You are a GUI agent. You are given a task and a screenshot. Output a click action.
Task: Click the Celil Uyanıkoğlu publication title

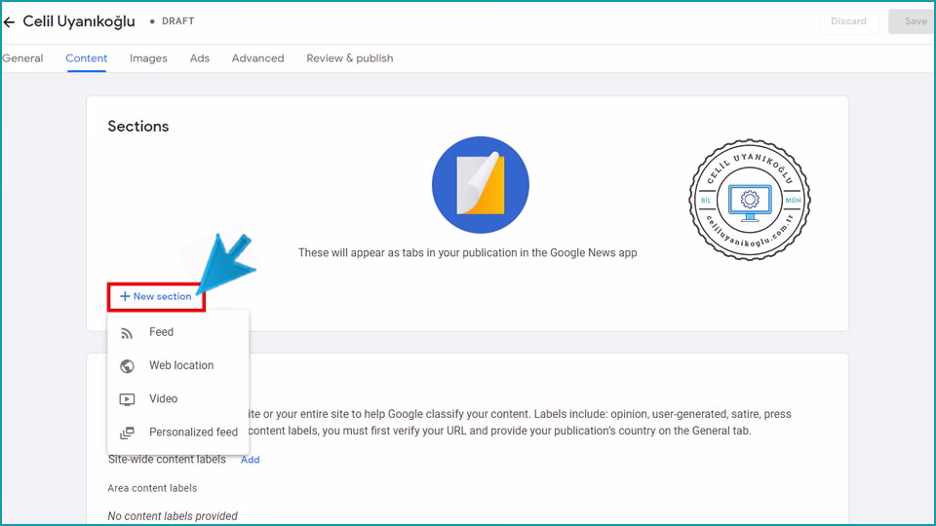[79, 21]
